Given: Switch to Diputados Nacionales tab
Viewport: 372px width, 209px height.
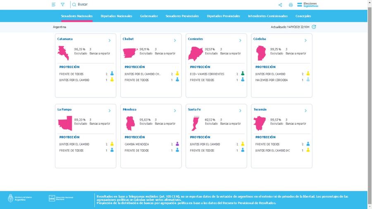Looking at the screenshot, I should [116, 16].
